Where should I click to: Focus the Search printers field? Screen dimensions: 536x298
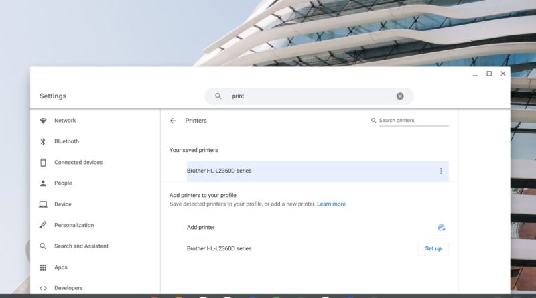[413, 121]
